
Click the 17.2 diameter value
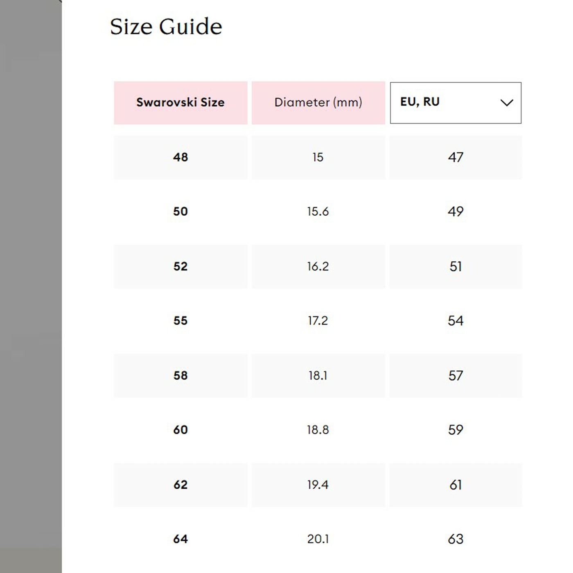tap(318, 320)
